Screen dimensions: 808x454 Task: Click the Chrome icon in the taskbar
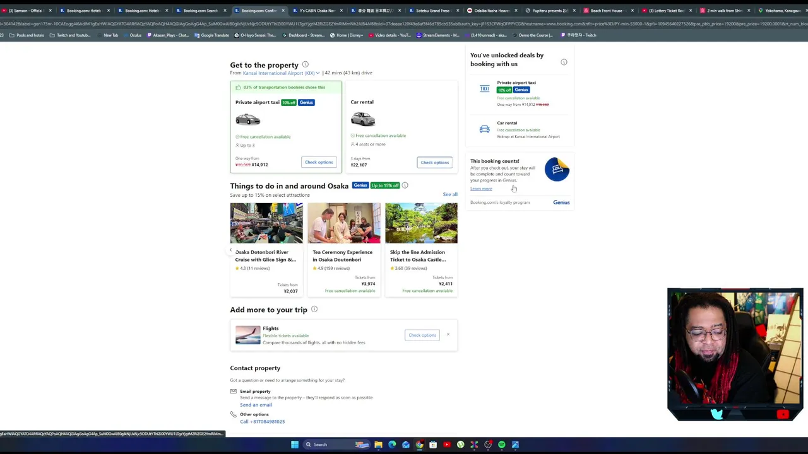click(x=419, y=445)
